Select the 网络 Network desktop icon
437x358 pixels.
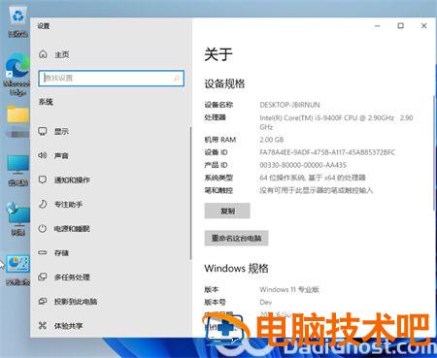click(18, 219)
